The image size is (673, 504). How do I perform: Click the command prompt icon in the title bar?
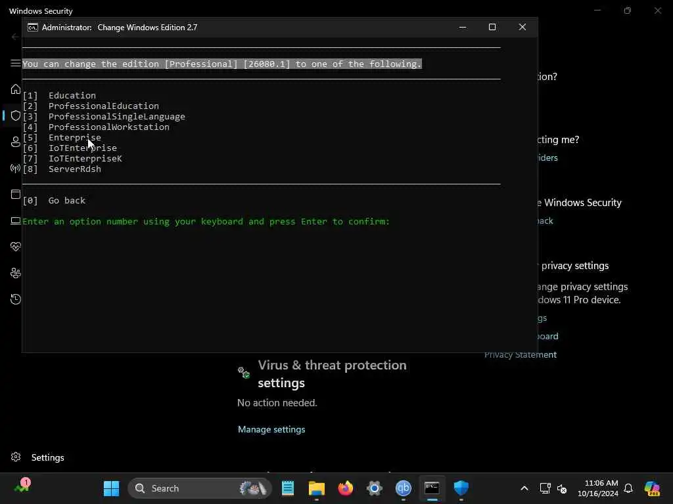point(33,28)
